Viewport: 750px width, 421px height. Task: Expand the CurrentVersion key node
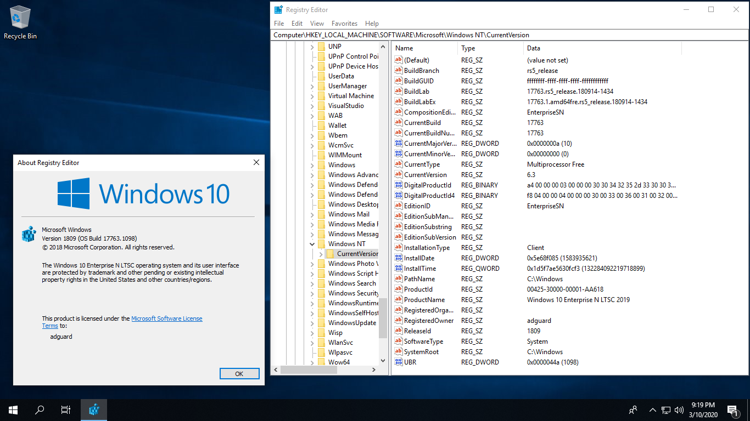pos(321,254)
